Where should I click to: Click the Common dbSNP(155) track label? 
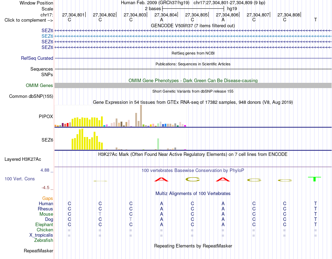pos(31,96)
